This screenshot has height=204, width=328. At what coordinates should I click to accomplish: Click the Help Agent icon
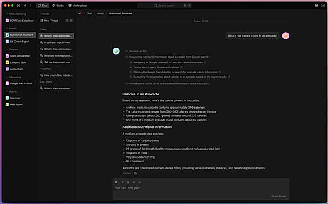(x=7, y=104)
